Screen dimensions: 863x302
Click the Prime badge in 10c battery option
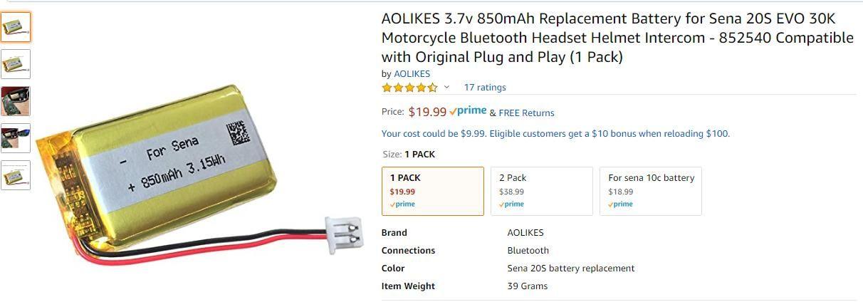(x=621, y=204)
